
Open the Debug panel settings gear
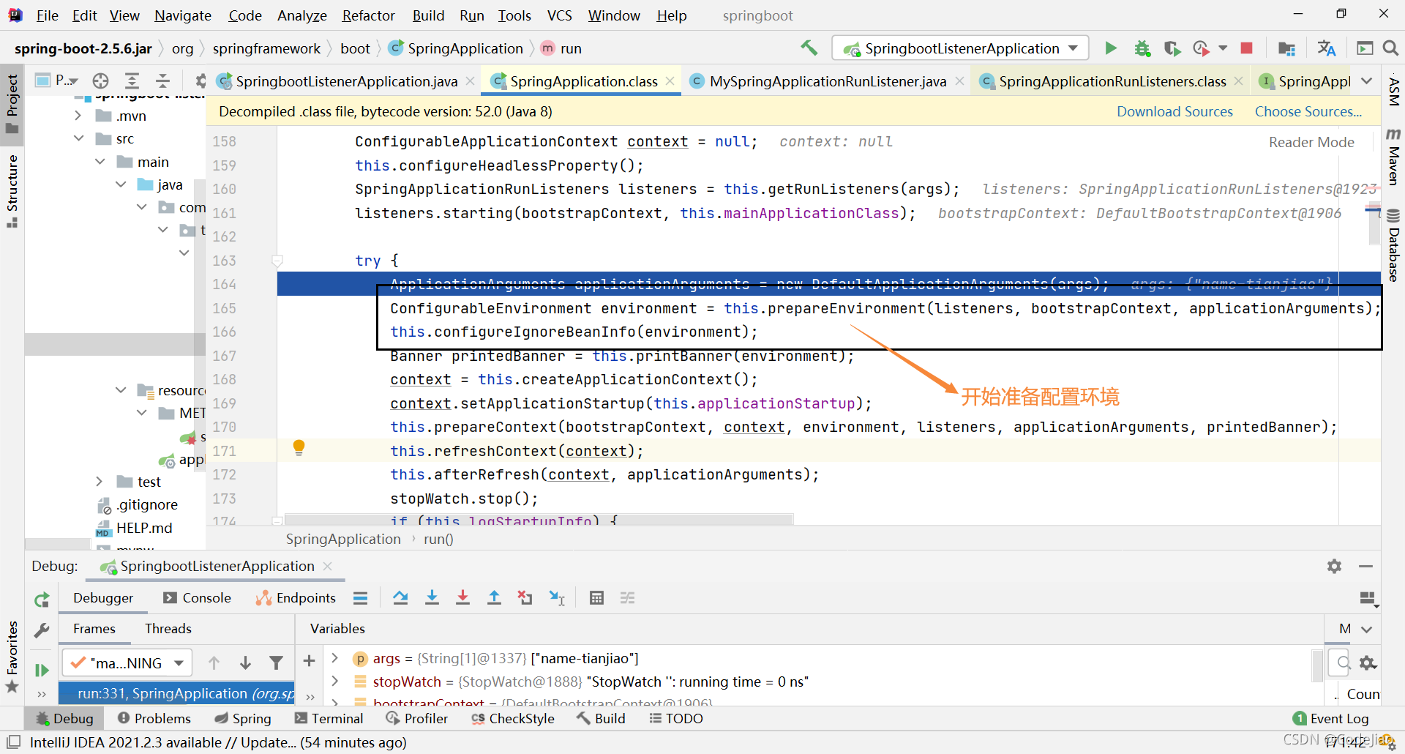click(x=1334, y=566)
